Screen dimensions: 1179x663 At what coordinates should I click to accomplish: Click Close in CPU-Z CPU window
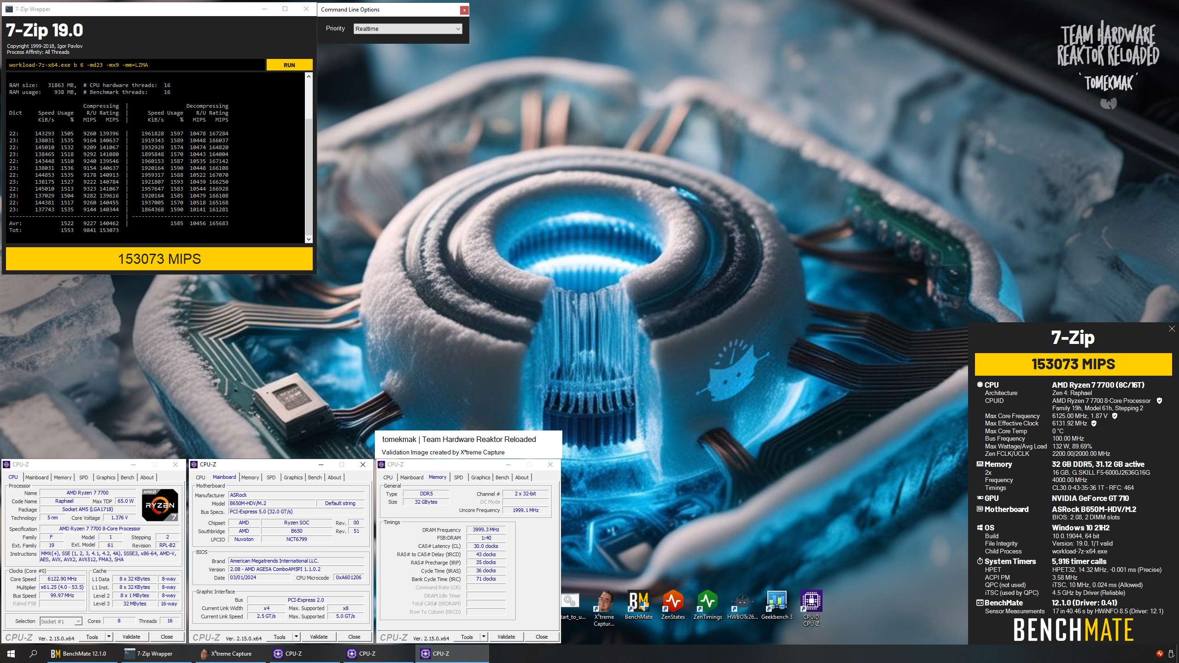(167, 637)
